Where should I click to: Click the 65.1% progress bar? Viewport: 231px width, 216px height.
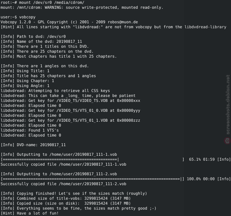[93, 160]
